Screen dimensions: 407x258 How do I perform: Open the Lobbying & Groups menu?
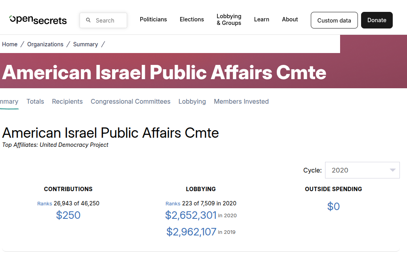(x=229, y=20)
